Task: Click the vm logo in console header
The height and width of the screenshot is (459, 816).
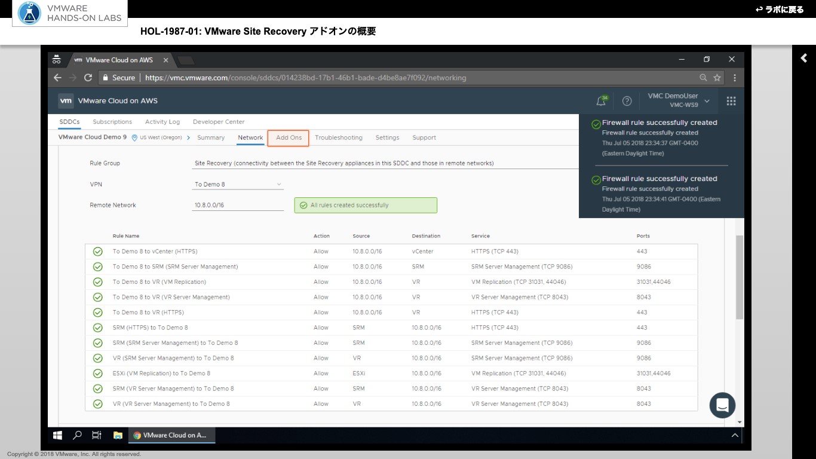Action: coord(66,101)
